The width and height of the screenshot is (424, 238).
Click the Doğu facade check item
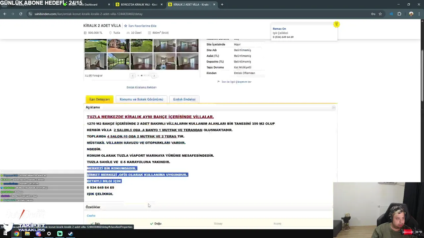pyautogui.click(x=156, y=223)
